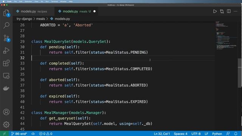Viewport: 242px width, 136px height.
Task: Change file encoding UTF-8
Action: 196,134
